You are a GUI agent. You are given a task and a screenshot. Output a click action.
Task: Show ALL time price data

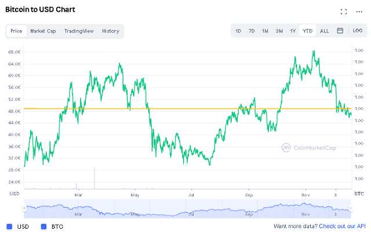tap(324, 31)
